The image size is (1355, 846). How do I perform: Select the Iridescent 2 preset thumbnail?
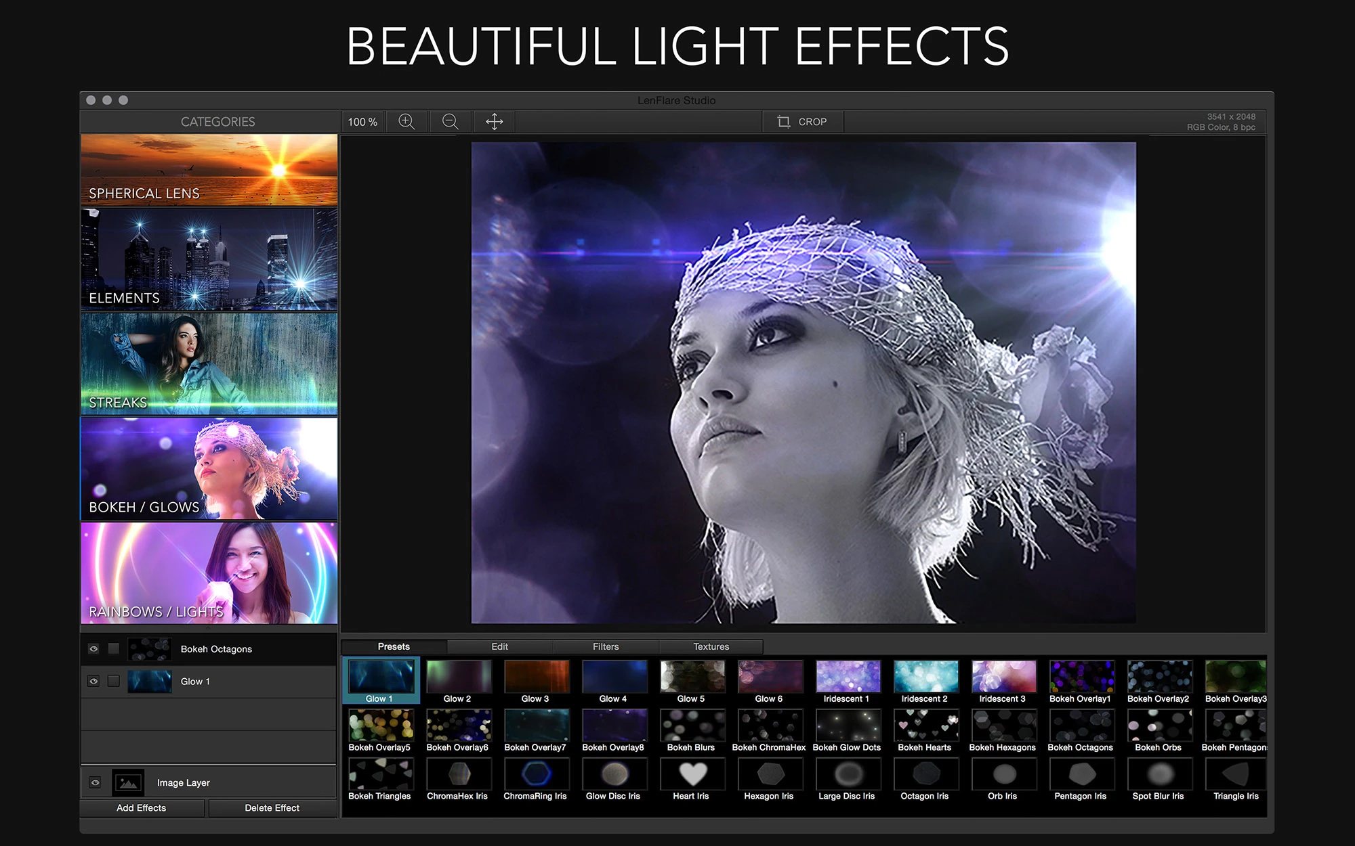925,677
